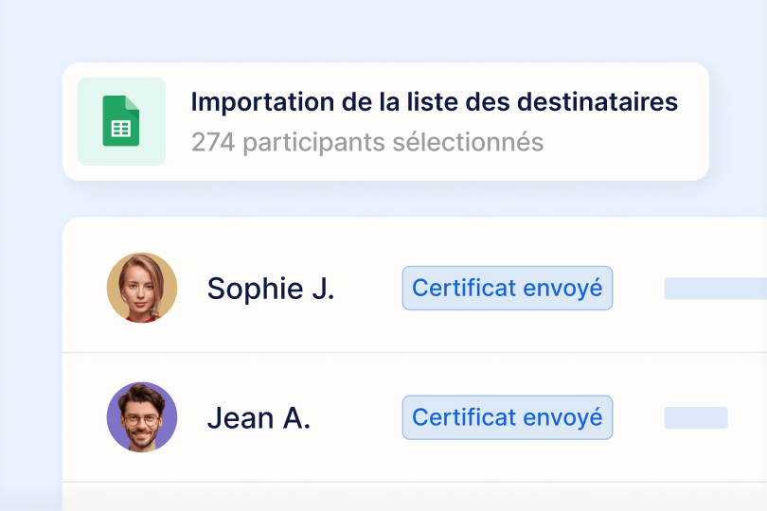767x511 pixels.
Task: Click the empty row below Jean A.
Action: (415, 497)
